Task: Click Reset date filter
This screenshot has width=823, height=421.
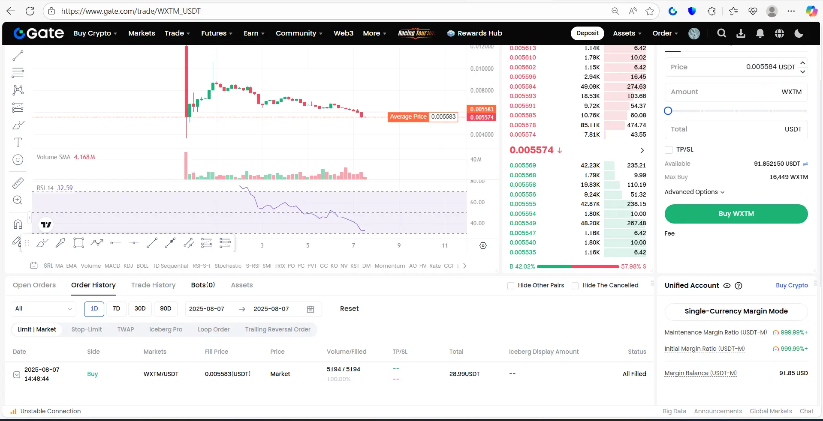Action: 349,309
